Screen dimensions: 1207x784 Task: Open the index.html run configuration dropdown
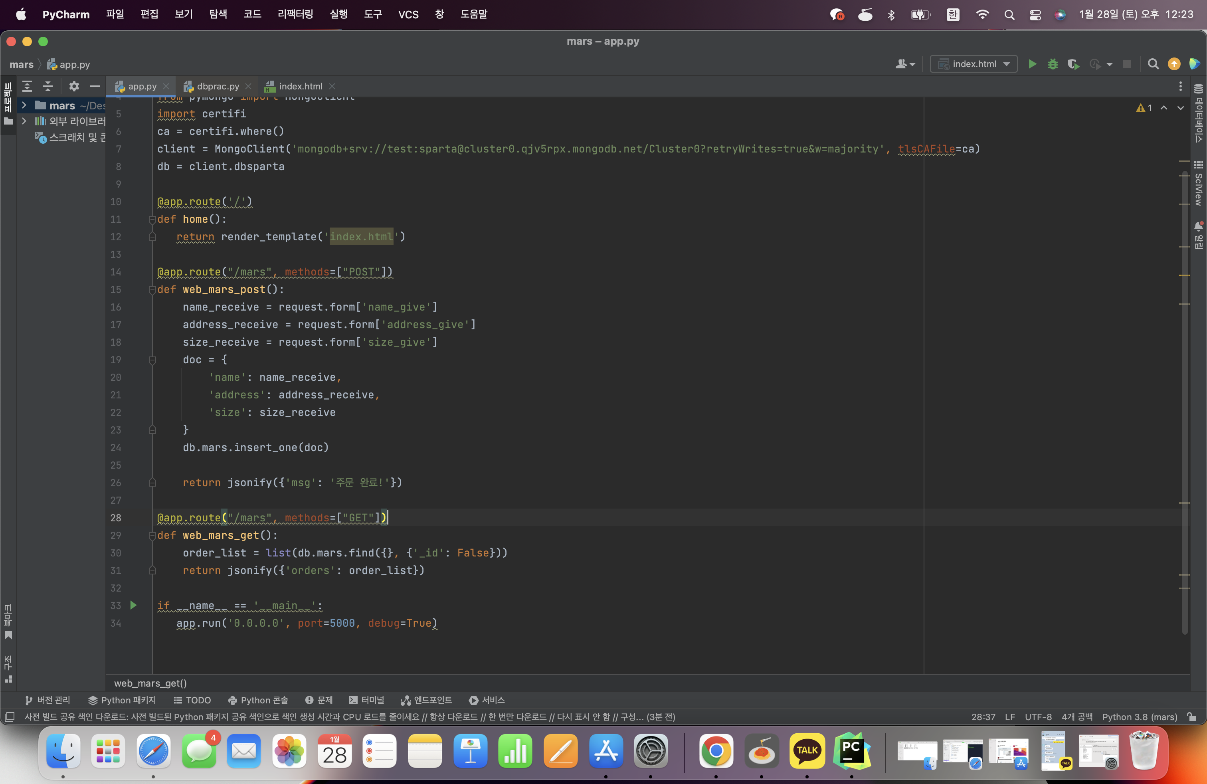point(973,64)
